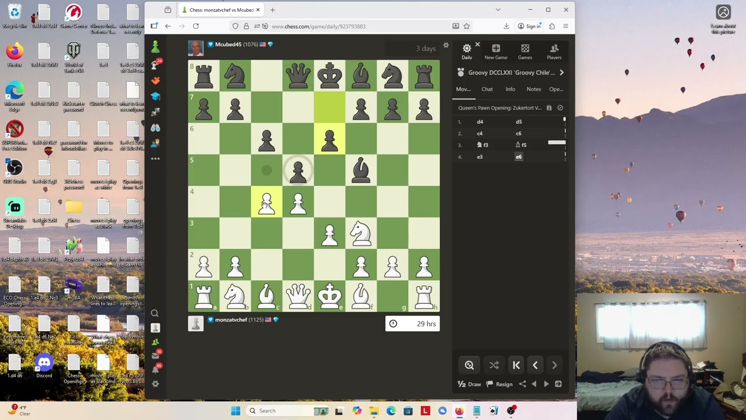The image size is (746, 420).
Task: Bookmark page with star icon
Action: pos(467,26)
